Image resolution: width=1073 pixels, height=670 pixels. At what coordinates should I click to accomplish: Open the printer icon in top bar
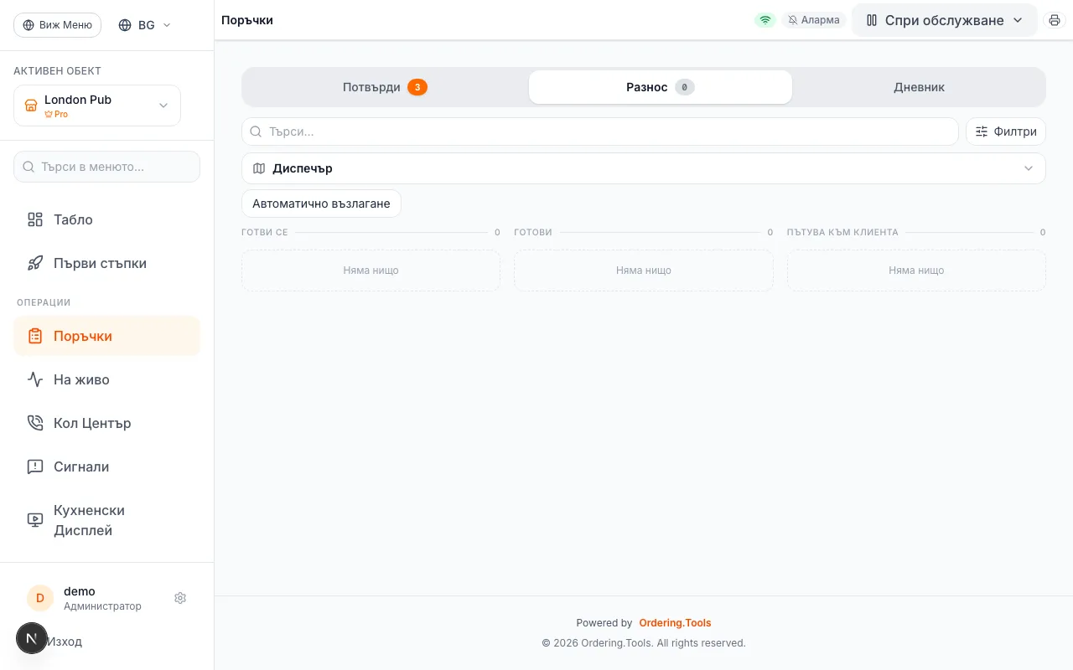1055,20
